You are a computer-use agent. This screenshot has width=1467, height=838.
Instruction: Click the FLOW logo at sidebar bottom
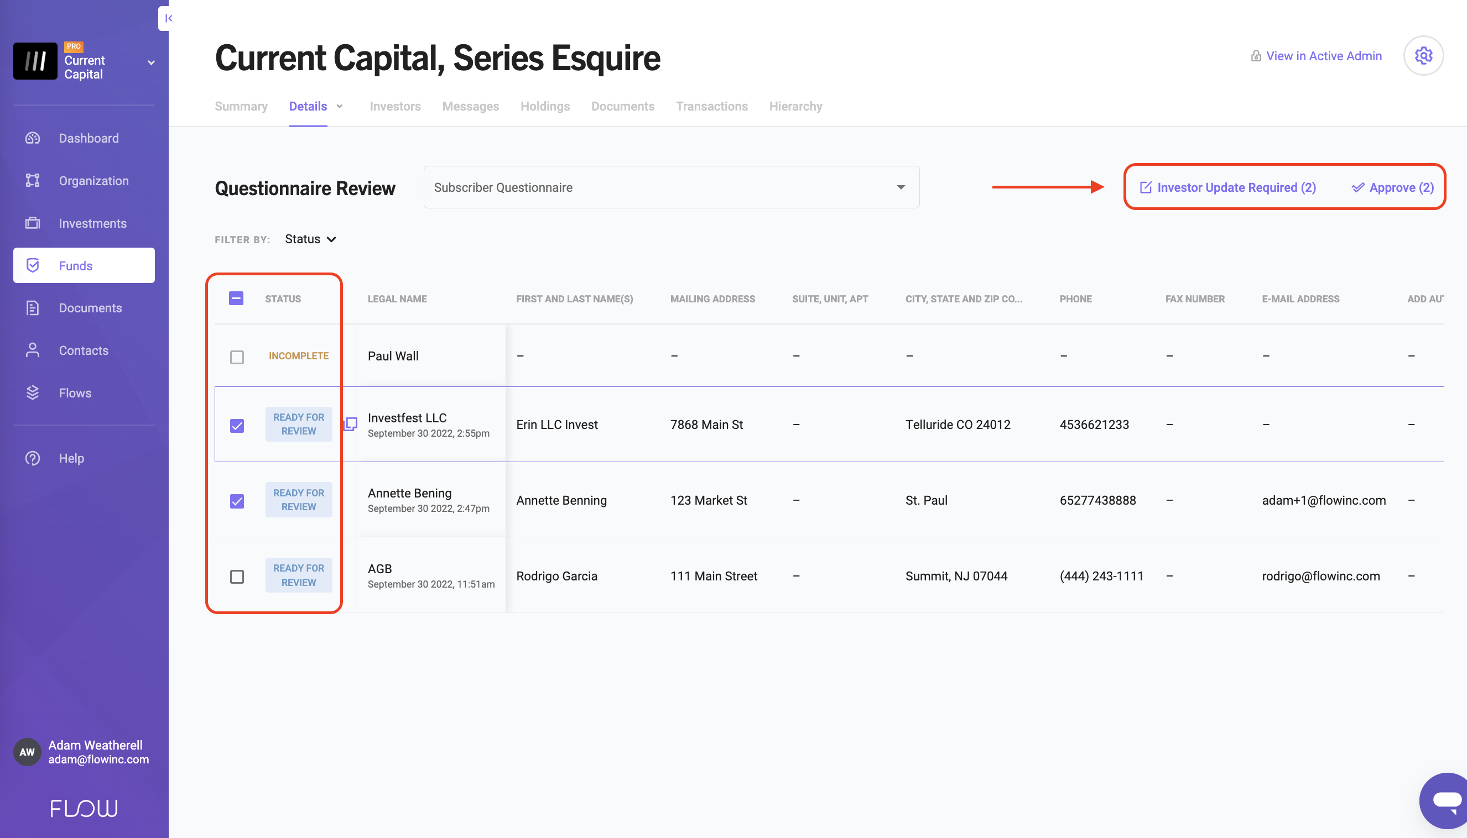pos(84,809)
